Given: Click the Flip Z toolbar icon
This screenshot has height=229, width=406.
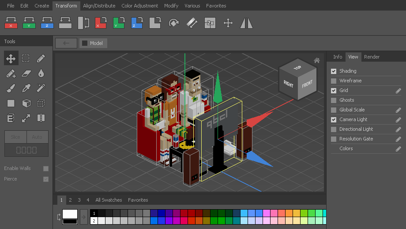Looking at the screenshot, I should pyautogui.click(x=47, y=23).
